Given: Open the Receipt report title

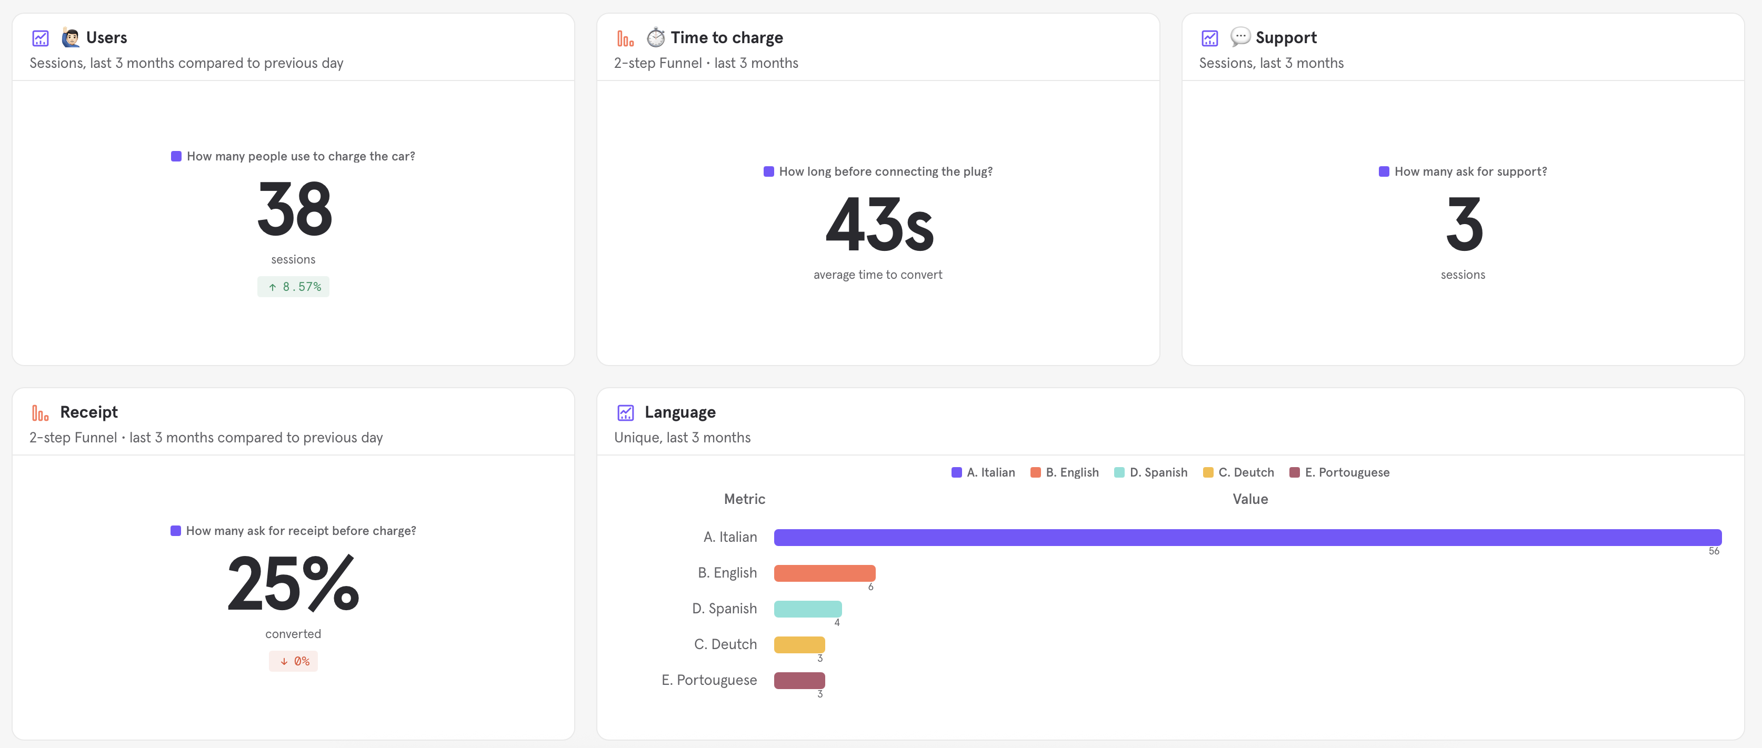Looking at the screenshot, I should tap(89, 412).
